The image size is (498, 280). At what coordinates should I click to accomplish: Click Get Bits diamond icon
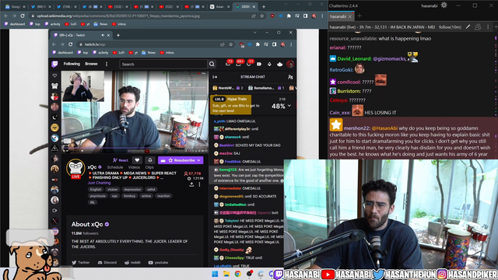tap(269, 64)
